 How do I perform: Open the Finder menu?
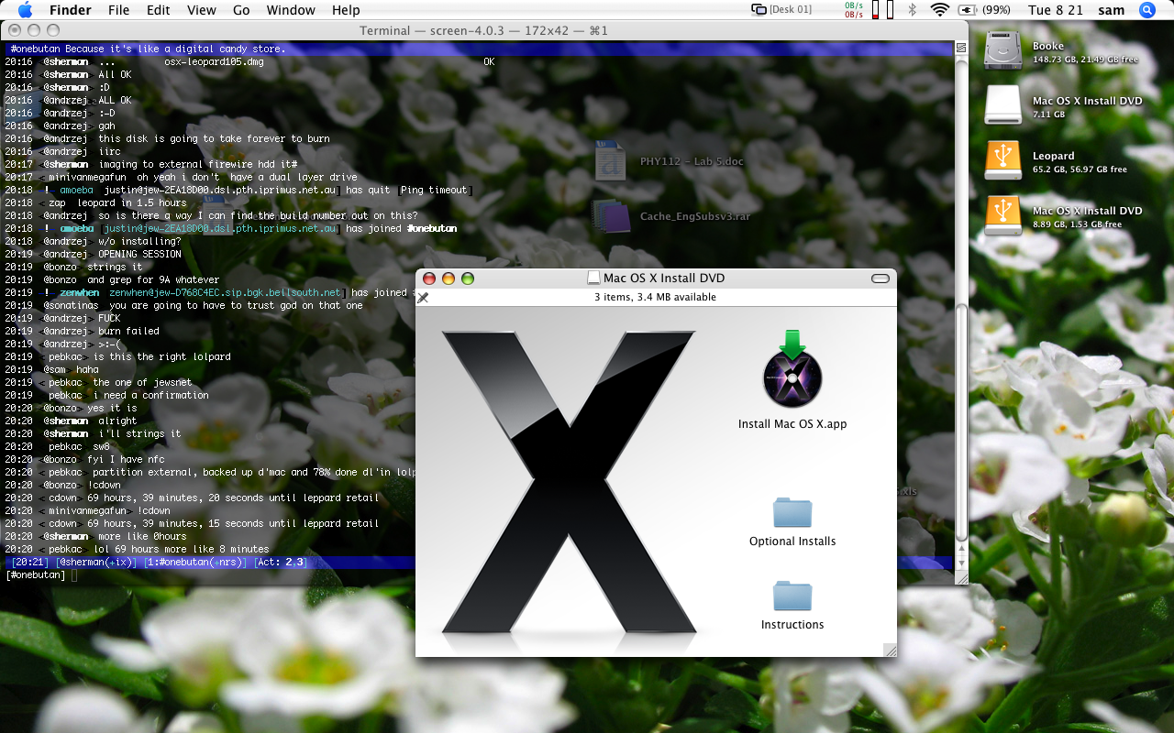tap(70, 10)
